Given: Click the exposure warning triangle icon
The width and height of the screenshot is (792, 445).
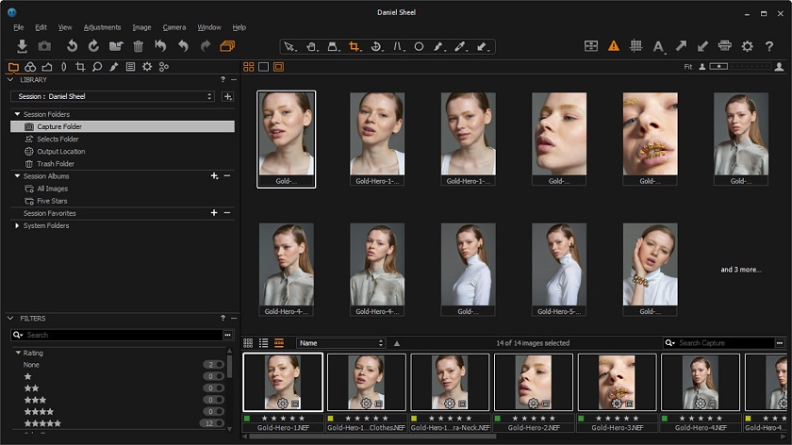Looking at the screenshot, I should 614,45.
